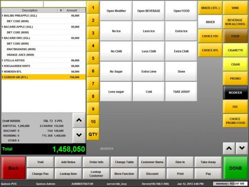Confirm order with green DONE button
Viewport: 249px width, 187px height.
(235, 168)
